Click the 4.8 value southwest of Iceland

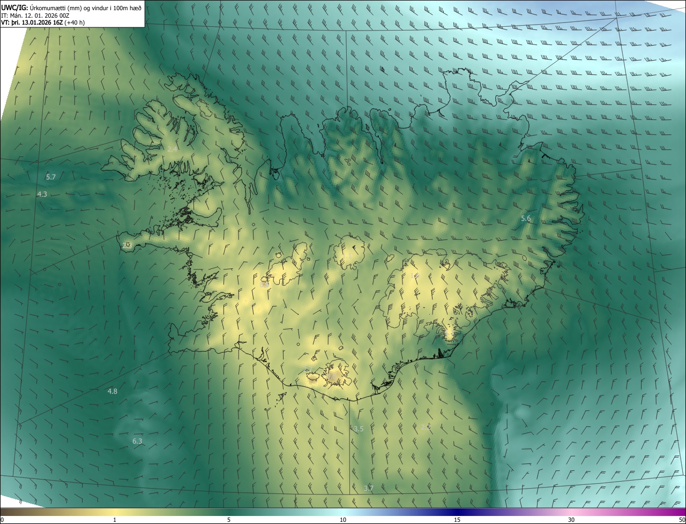pyautogui.click(x=112, y=391)
